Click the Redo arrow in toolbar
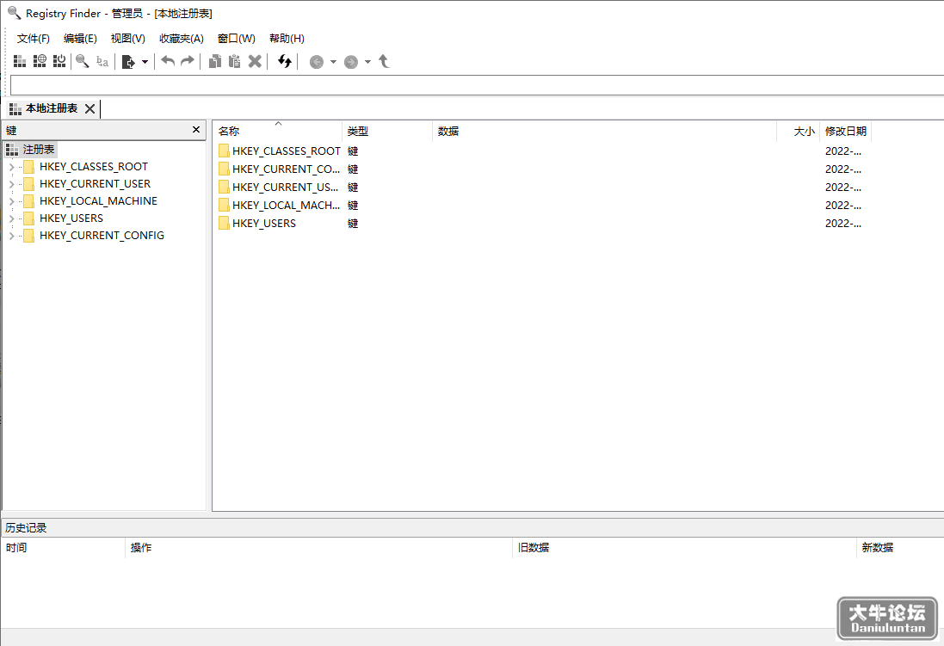 (x=188, y=61)
